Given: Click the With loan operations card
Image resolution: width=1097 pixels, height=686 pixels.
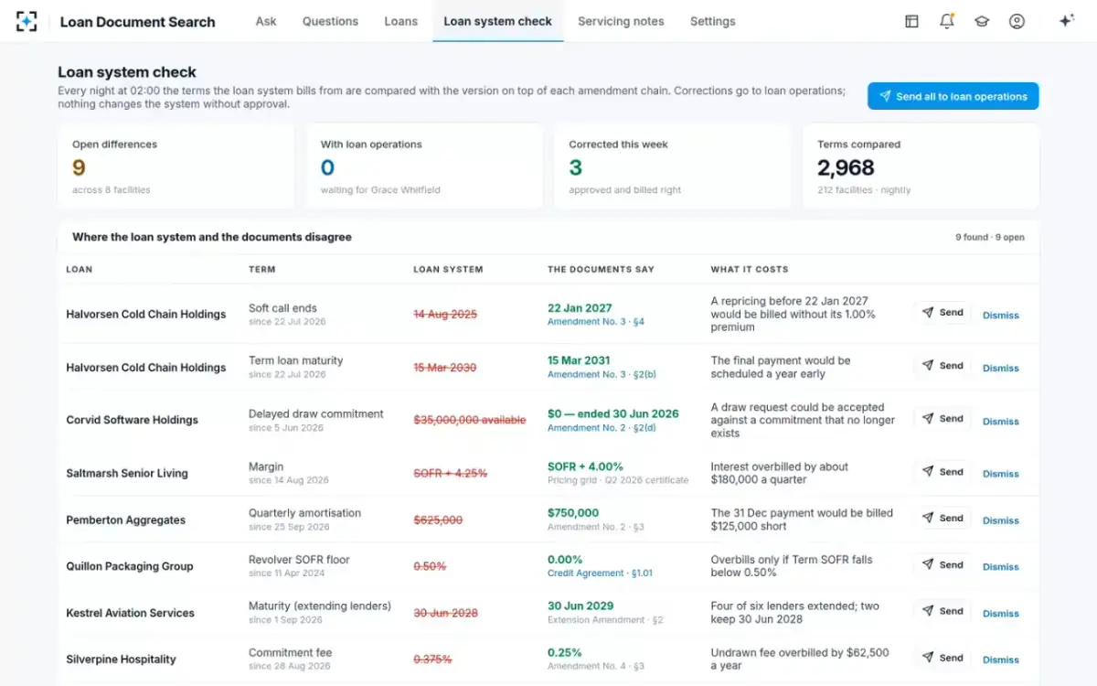Looking at the screenshot, I should 424,166.
